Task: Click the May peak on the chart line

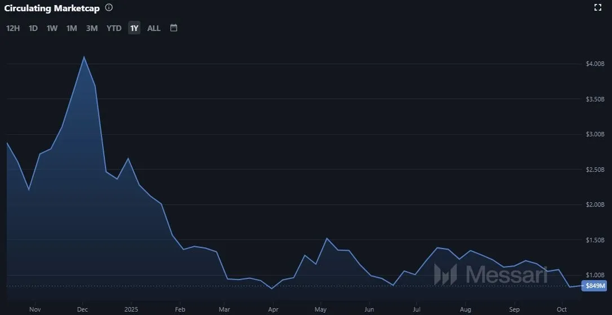Action: pyautogui.click(x=327, y=238)
